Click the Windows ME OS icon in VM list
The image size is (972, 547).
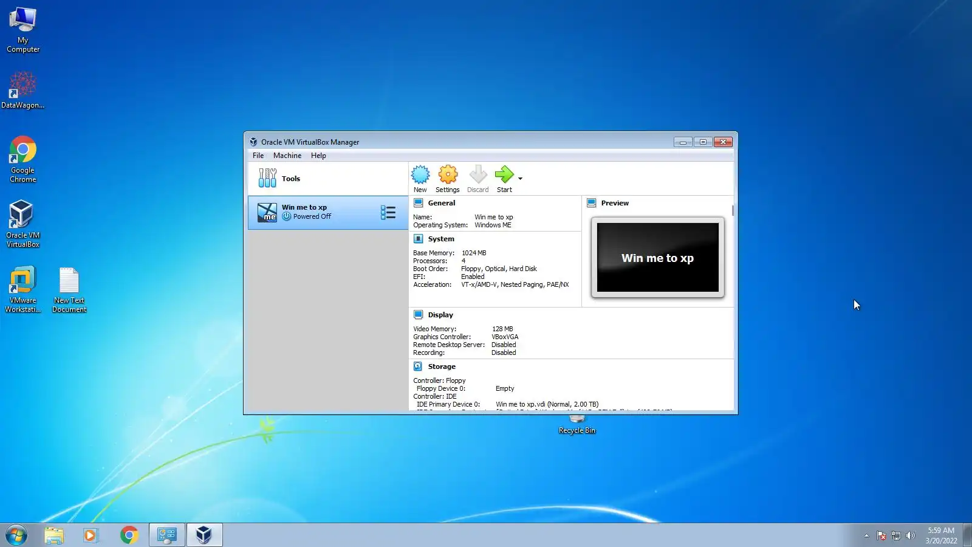pyautogui.click(x=267, y=212)
